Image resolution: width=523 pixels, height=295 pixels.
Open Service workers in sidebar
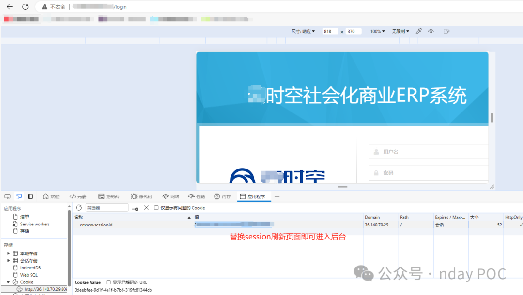coord(35,224)
